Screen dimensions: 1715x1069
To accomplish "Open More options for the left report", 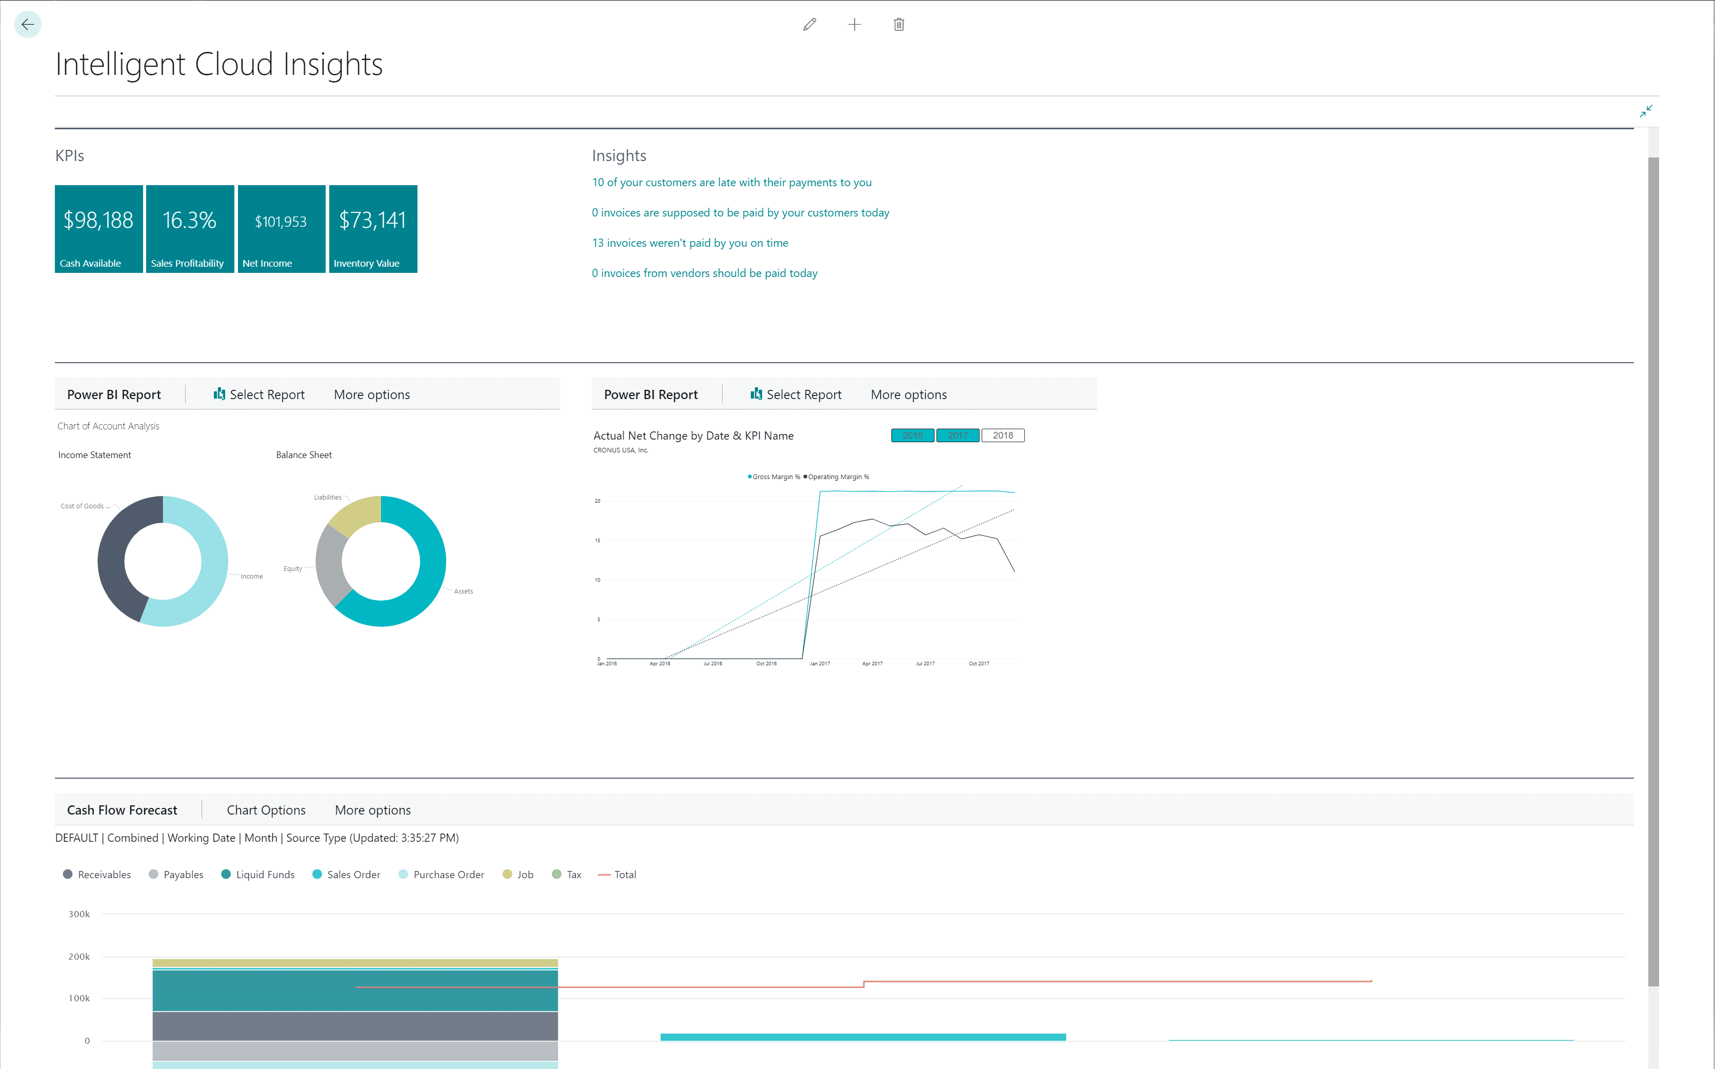I will point(372,394).
